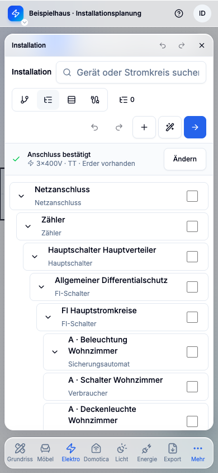The width and height of the screenshot is (218, 473).
Task: Select the Zähler tree row title
Action: tap(53, 220)
